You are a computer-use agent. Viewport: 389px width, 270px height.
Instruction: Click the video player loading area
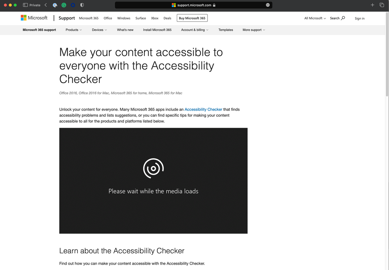[153, 181]
